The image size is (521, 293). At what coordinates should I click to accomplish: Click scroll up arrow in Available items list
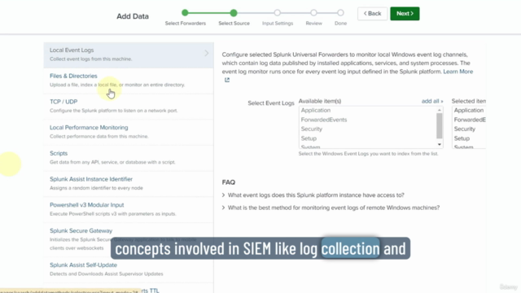tap(440, 110)
